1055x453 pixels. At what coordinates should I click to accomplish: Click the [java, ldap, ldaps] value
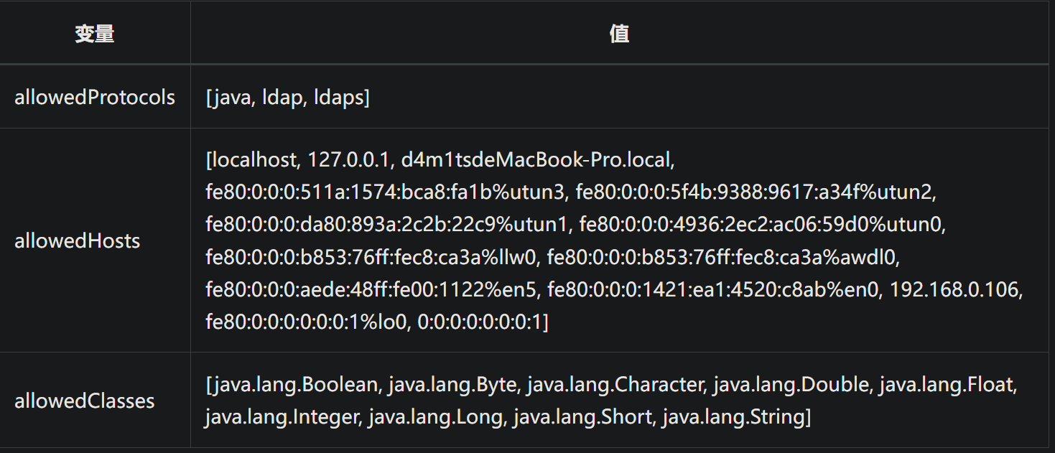(287, 97)
